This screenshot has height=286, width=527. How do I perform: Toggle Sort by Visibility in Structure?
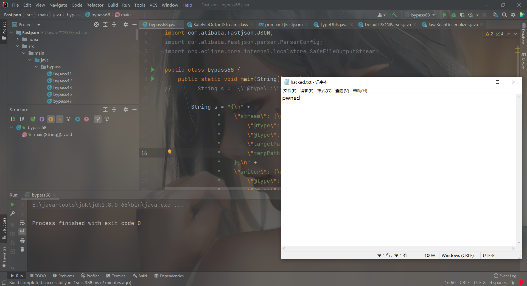tap(13, 119)
